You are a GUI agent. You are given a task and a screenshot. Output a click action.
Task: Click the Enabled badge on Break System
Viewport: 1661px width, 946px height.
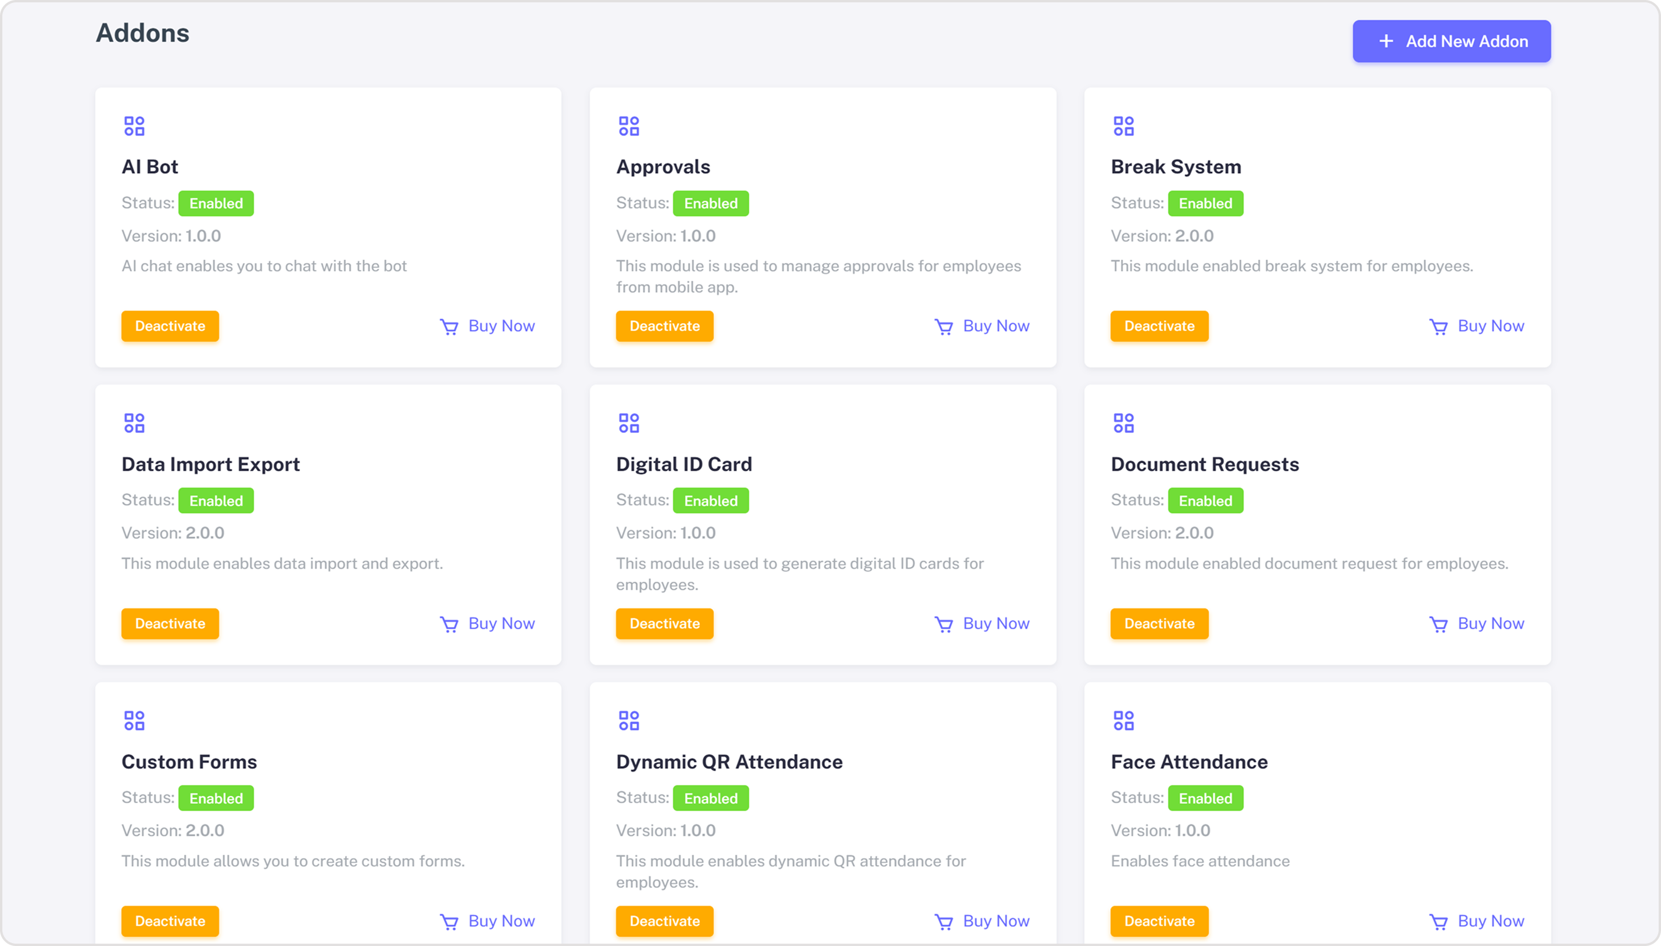1205,203
